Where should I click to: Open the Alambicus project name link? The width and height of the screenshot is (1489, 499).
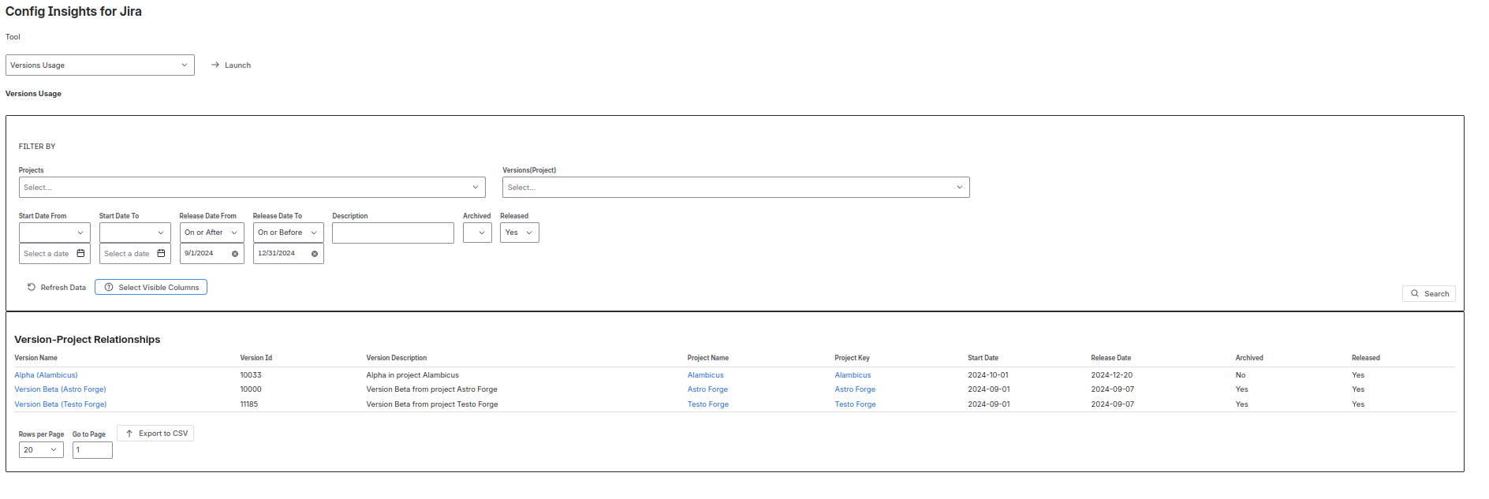(705, 375)
